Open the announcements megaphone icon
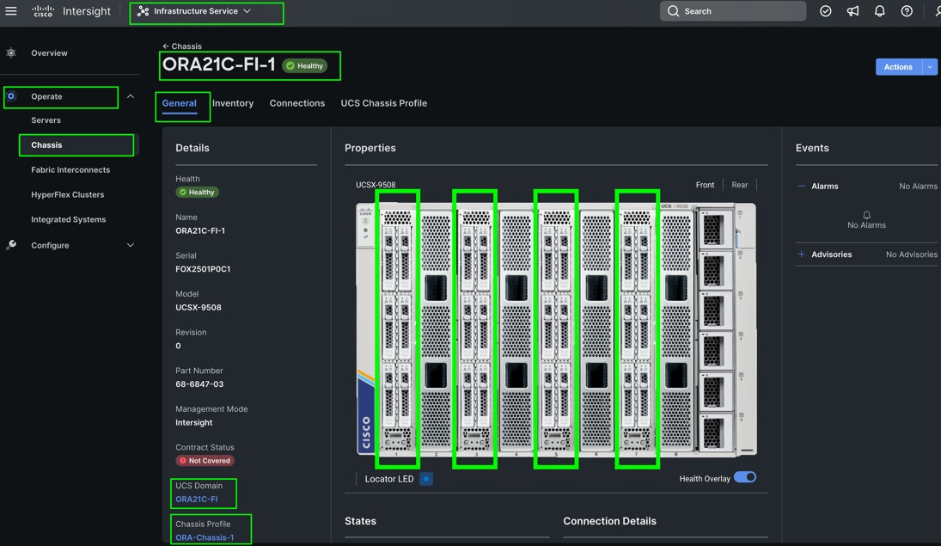The height and width of the screenshot is (546, 941). pyautogui.click(x=852, y=11)
